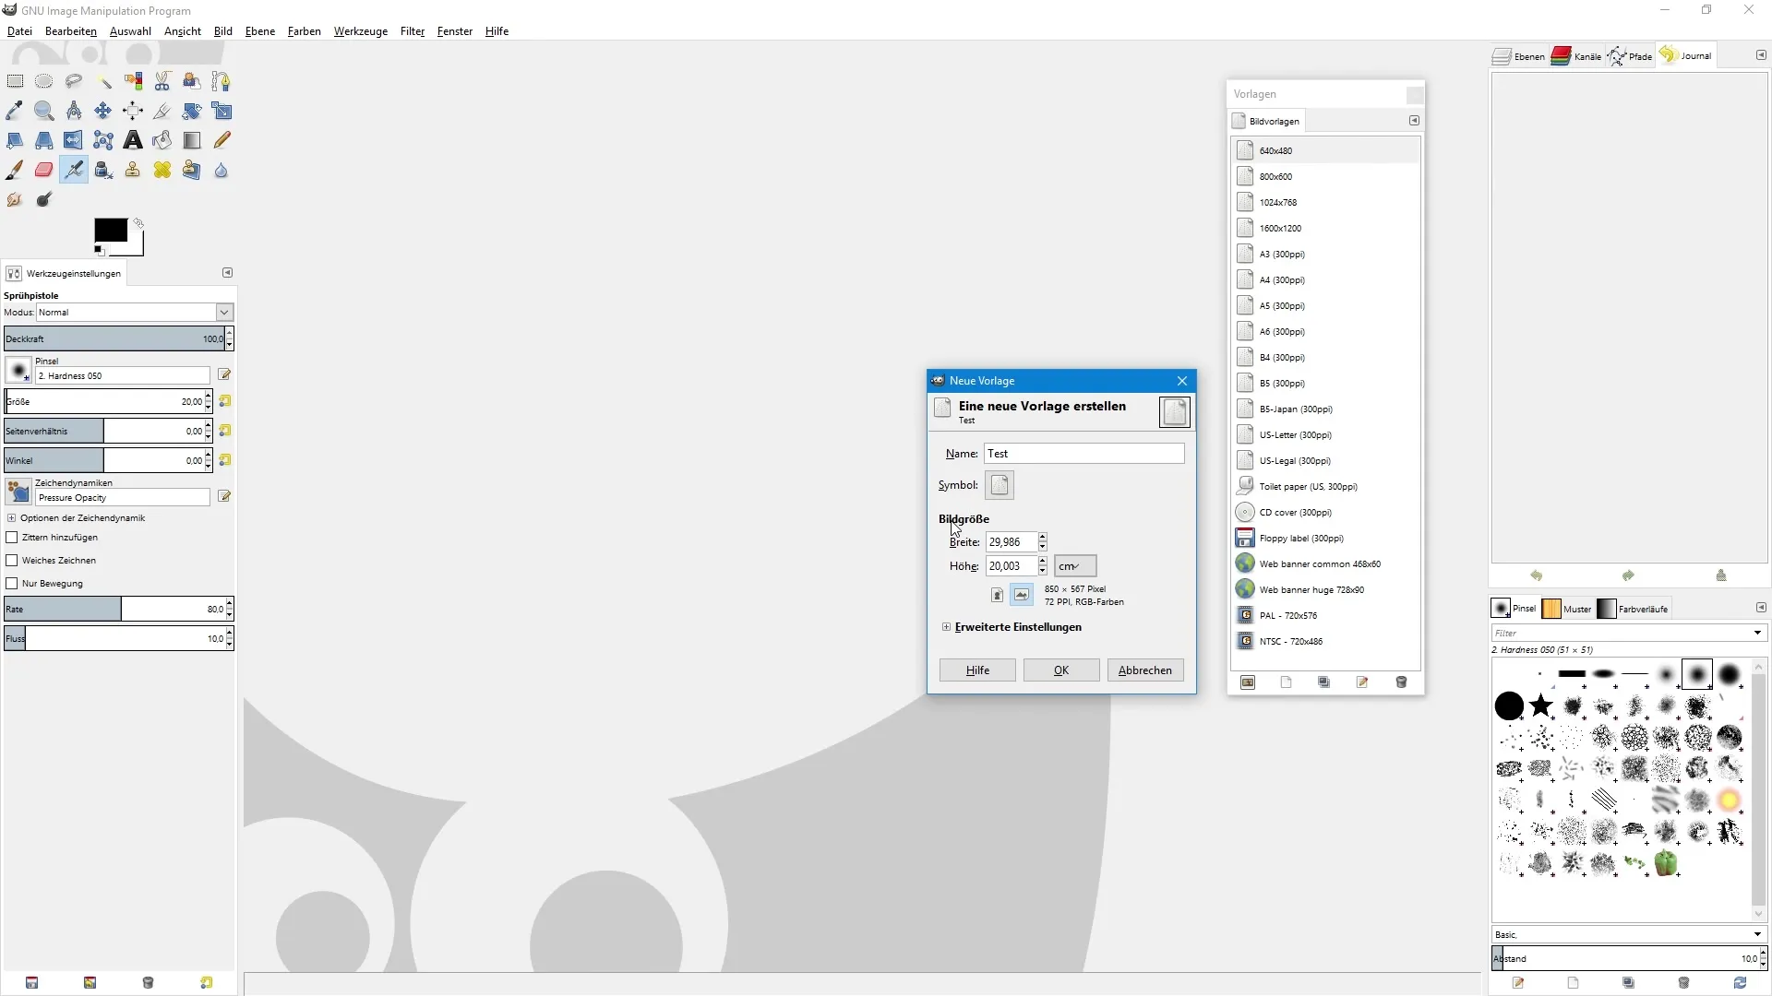The width and height of the screenshot is (1772, 996).
Task: Select the Zoom magnifier tool
Action: tap(44, 111)
